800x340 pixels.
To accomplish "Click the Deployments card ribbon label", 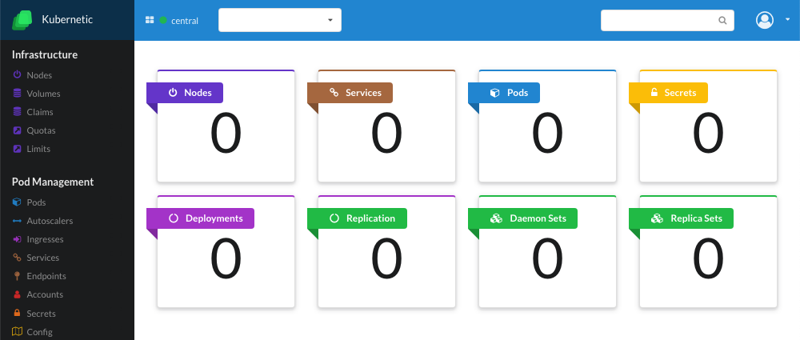I will point(201,218).
